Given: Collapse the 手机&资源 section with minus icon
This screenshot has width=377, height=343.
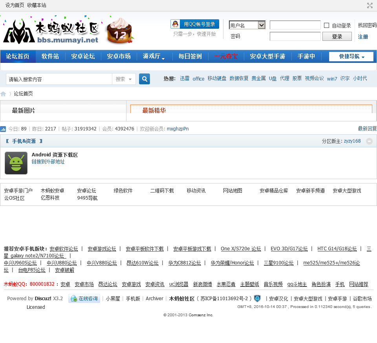Looking at the screenshot, I should (x=369, y=141).
